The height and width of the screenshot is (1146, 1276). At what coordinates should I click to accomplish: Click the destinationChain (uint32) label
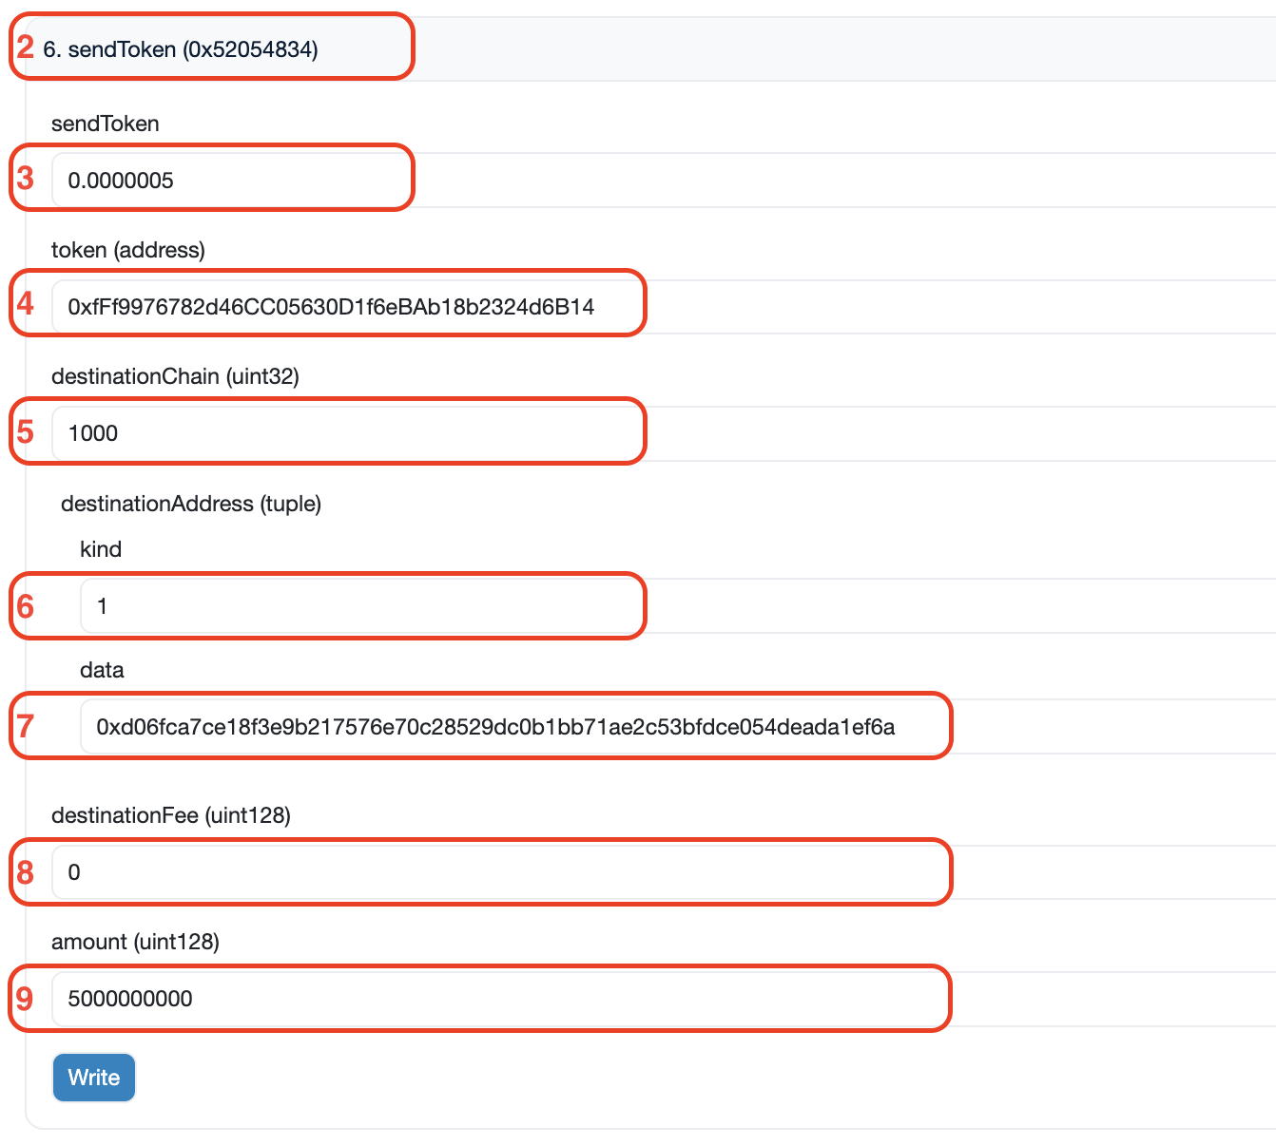tap(175, 376)
